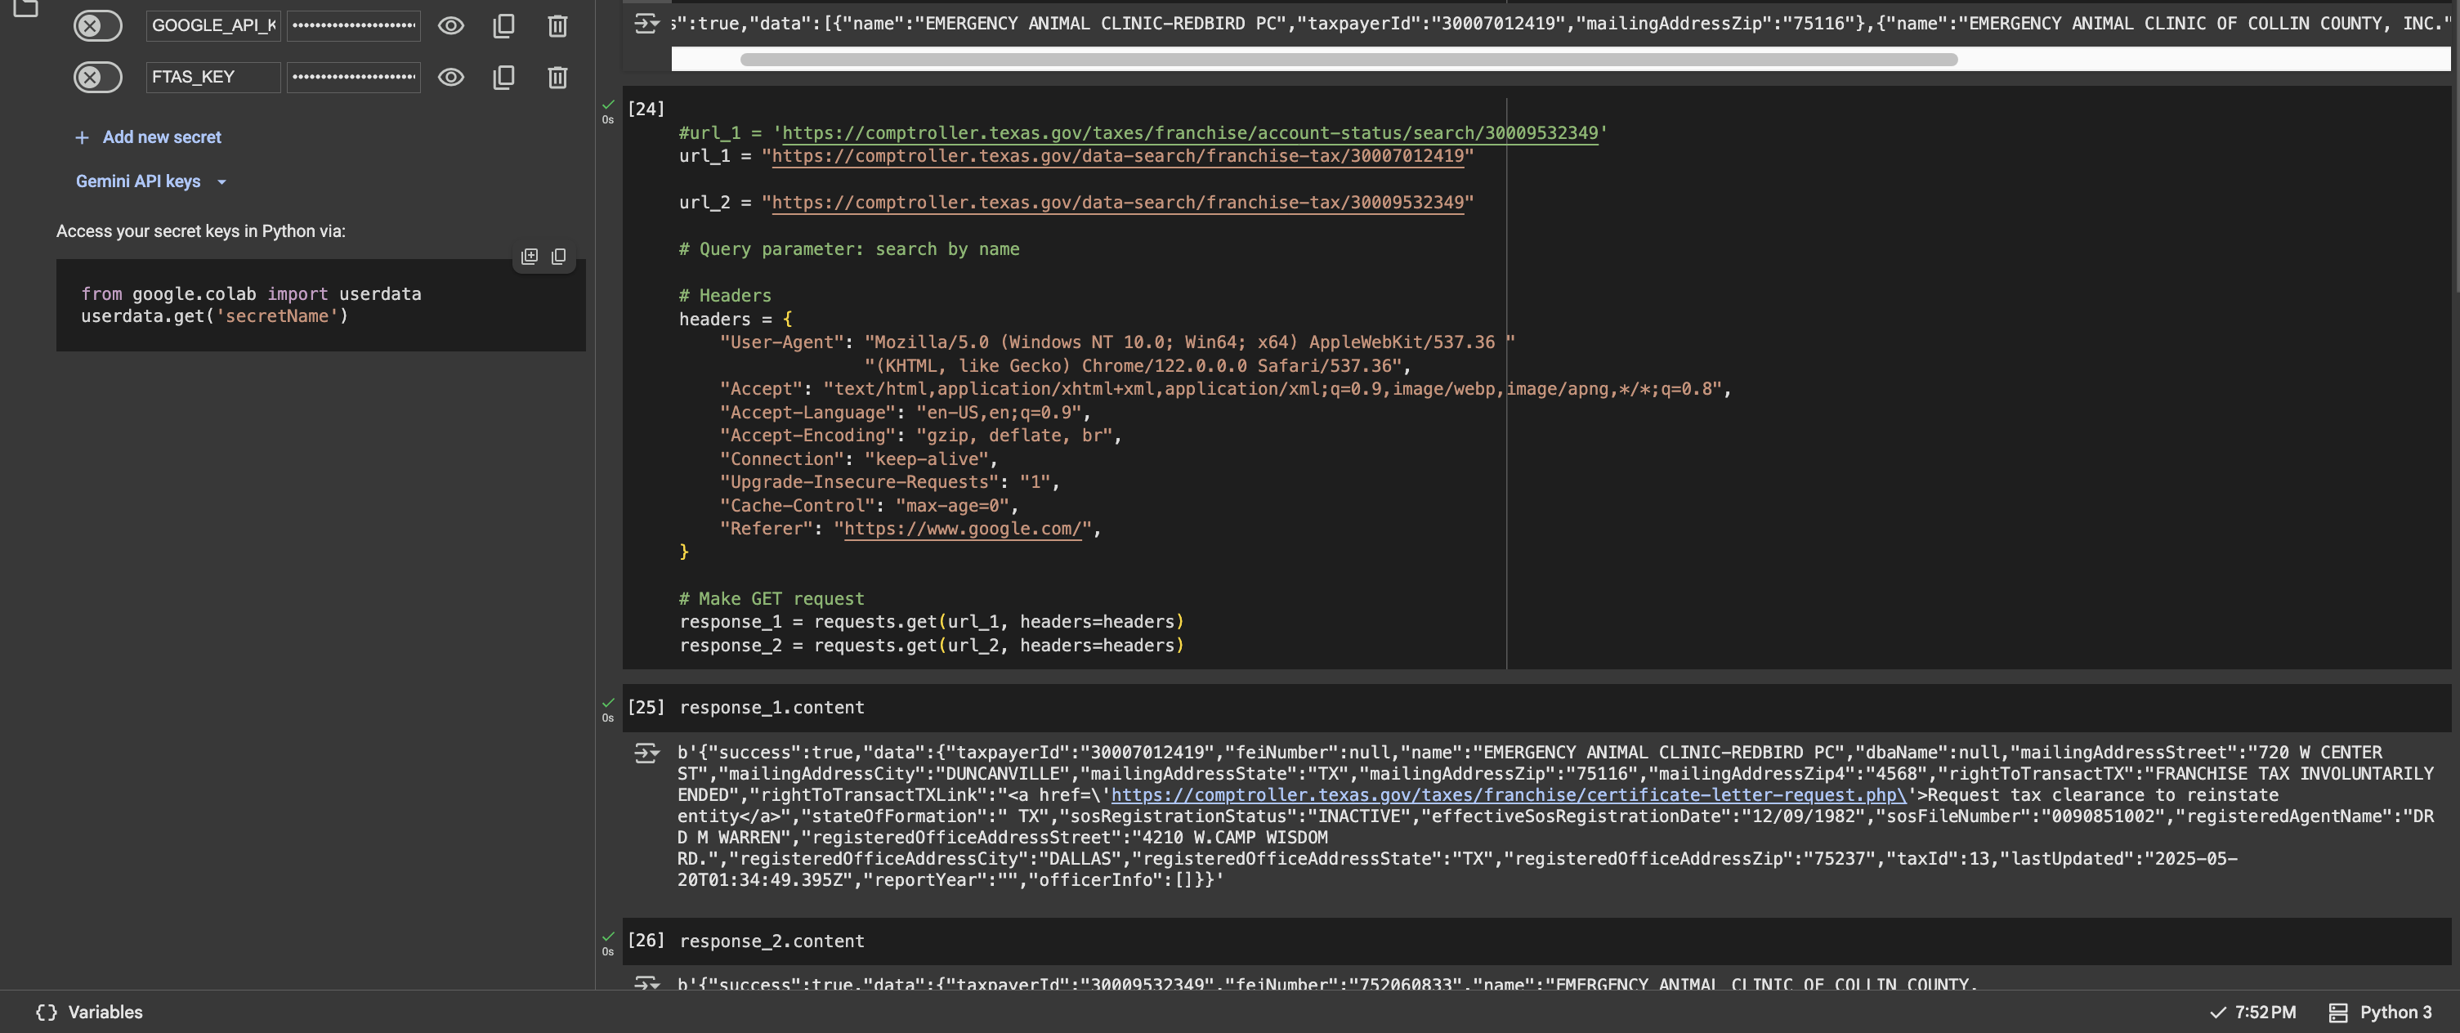
Task: Click the FTAS_KEY hidden value field
Action: point(353,78)
